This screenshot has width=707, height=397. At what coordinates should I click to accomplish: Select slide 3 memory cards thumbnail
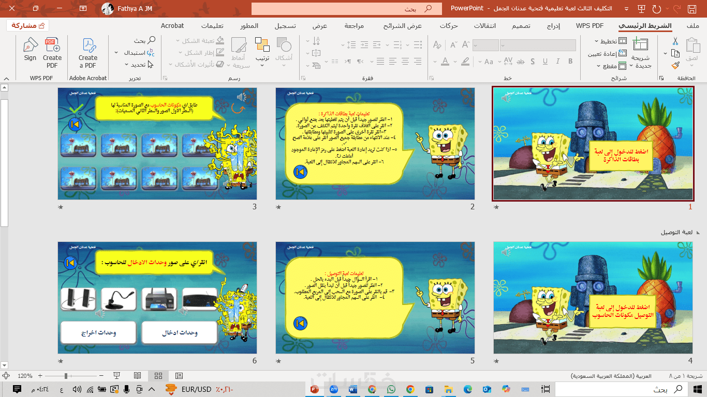[157, 144]
